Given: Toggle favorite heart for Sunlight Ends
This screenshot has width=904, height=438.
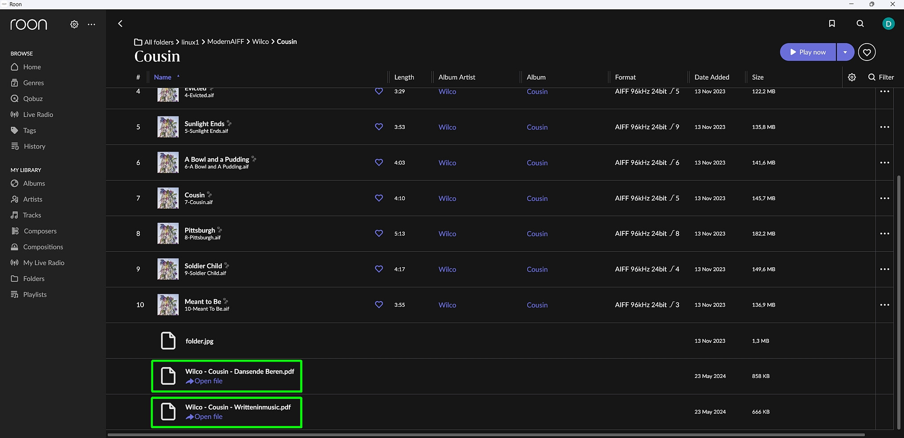Looking at the screenshot, I should point(379,127).
